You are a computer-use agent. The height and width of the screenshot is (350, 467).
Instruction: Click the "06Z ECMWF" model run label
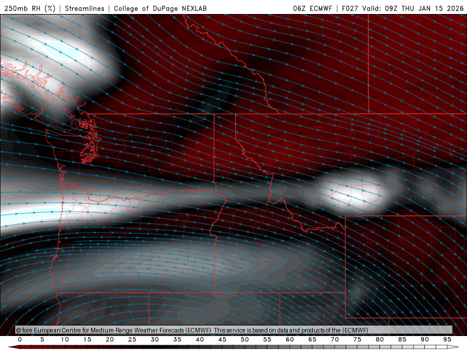click(x=312, y=8)
